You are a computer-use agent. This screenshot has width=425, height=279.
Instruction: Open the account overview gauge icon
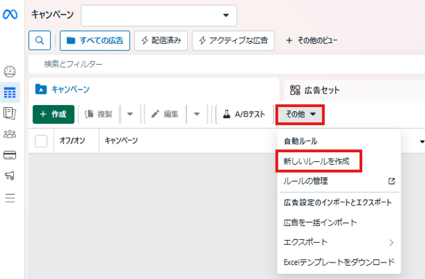[x=10, y=71]
